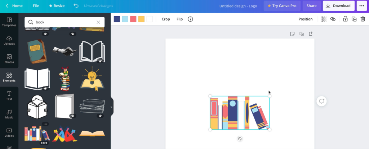Screen dimensions: 369x149
Task: Click the Untitled design - Logo title
Action: 238,6
